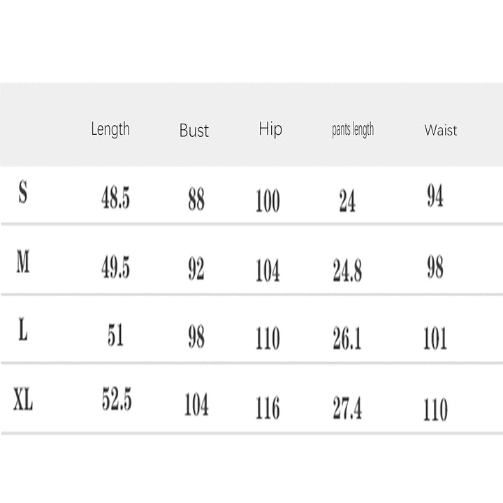The image size is (503, 503).
Task: Click the Bust column header
Action: (x=194, y=131)
